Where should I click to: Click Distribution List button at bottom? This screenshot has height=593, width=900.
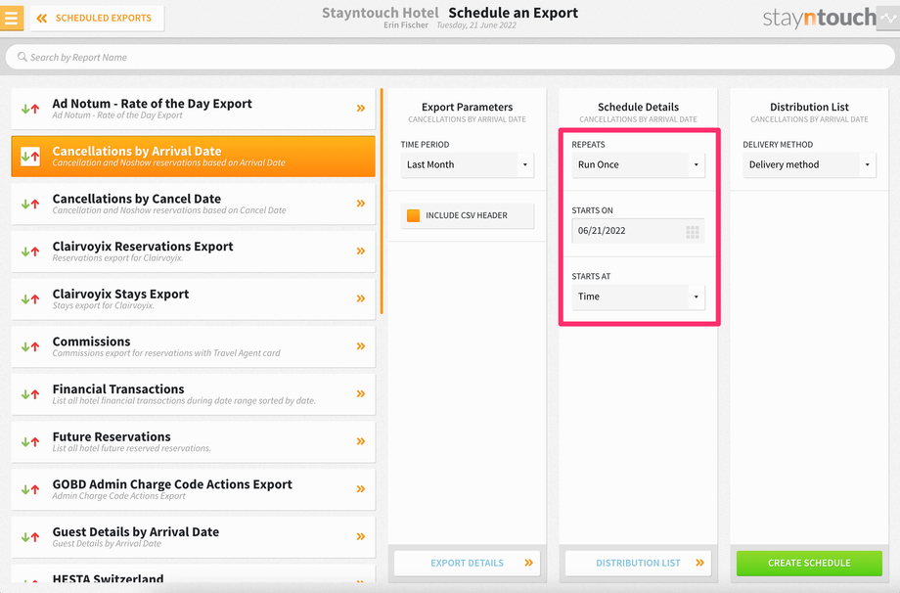click(638, 563)
